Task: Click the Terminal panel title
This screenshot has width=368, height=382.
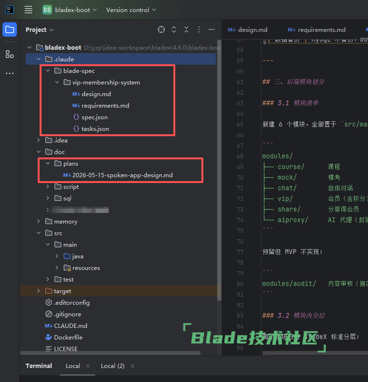Action: click(39, 366)
